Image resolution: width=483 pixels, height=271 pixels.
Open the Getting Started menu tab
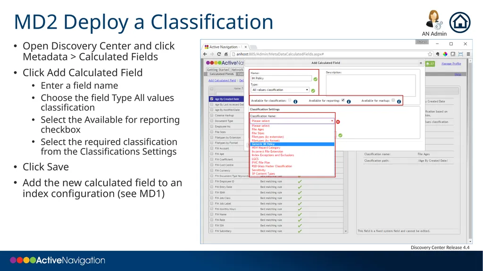click(x=218, y=70)
